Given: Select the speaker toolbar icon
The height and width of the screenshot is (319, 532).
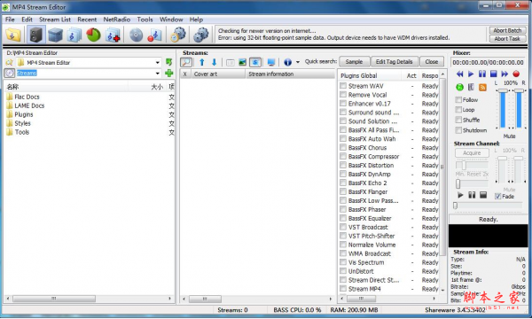Looking at the screenshot, I should 36,35.
